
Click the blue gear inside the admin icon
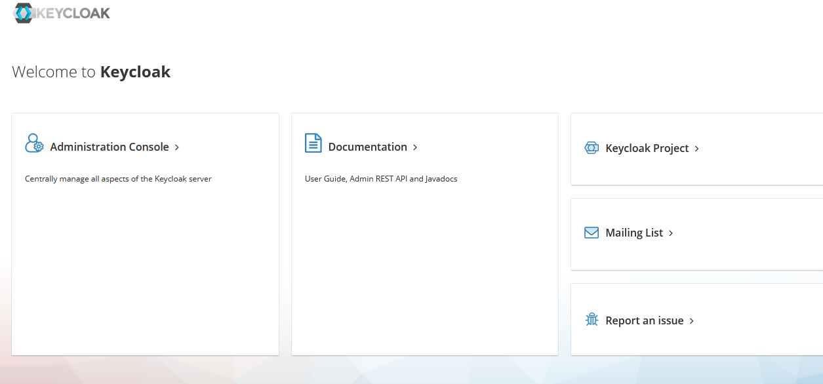click(38, 147)
